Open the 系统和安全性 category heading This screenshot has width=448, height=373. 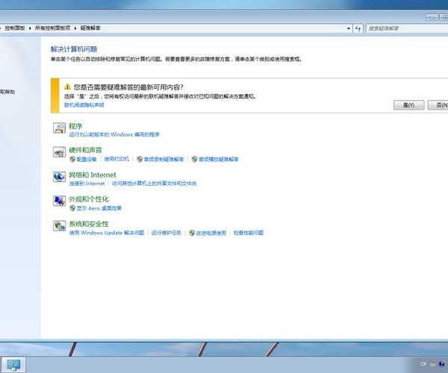pos(89,224)
